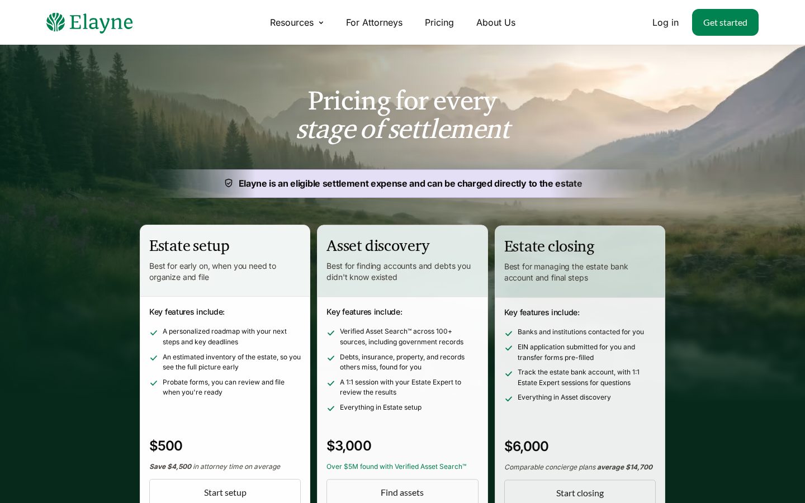Click 'Save $4,500 in attorney time' text

coord(215,467)
